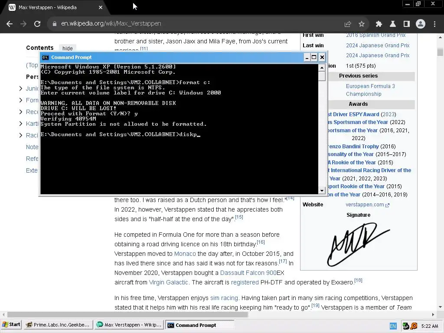This screenshot has width=444, height=333.
Task: Open the Driver ESPY Award link
Action: (353, 114)
